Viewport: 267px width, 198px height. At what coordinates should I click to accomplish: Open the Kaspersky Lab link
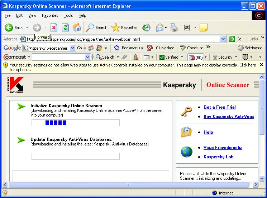(219, 157)
